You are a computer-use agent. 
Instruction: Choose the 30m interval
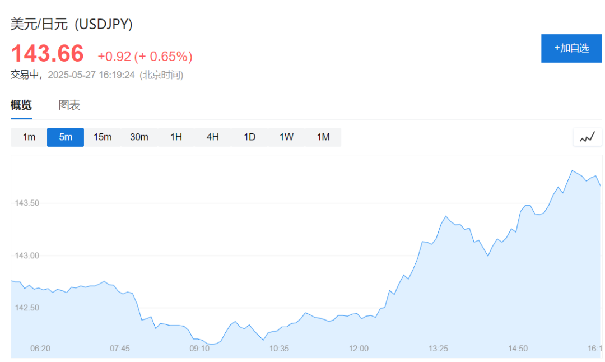click(x=139, y=137)
